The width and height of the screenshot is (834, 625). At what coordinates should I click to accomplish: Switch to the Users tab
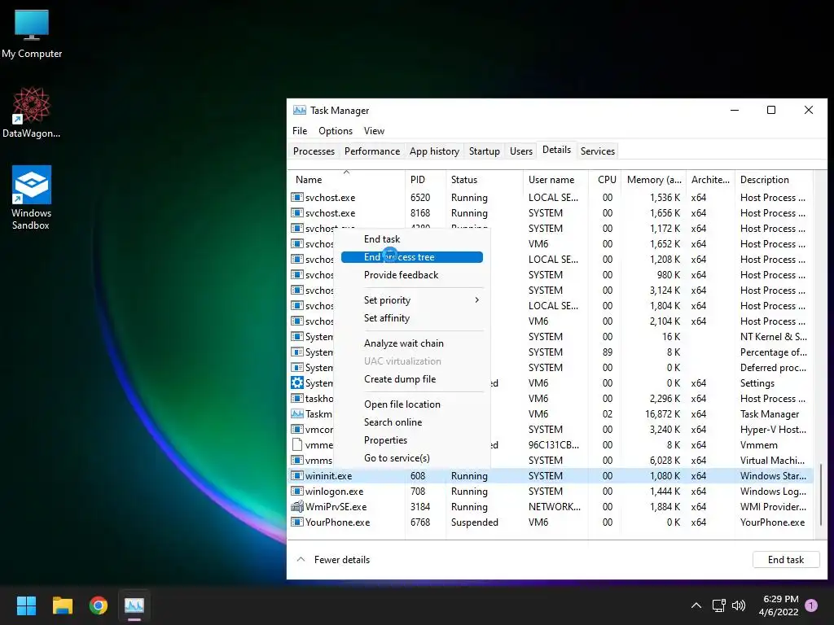pos(520,151)
